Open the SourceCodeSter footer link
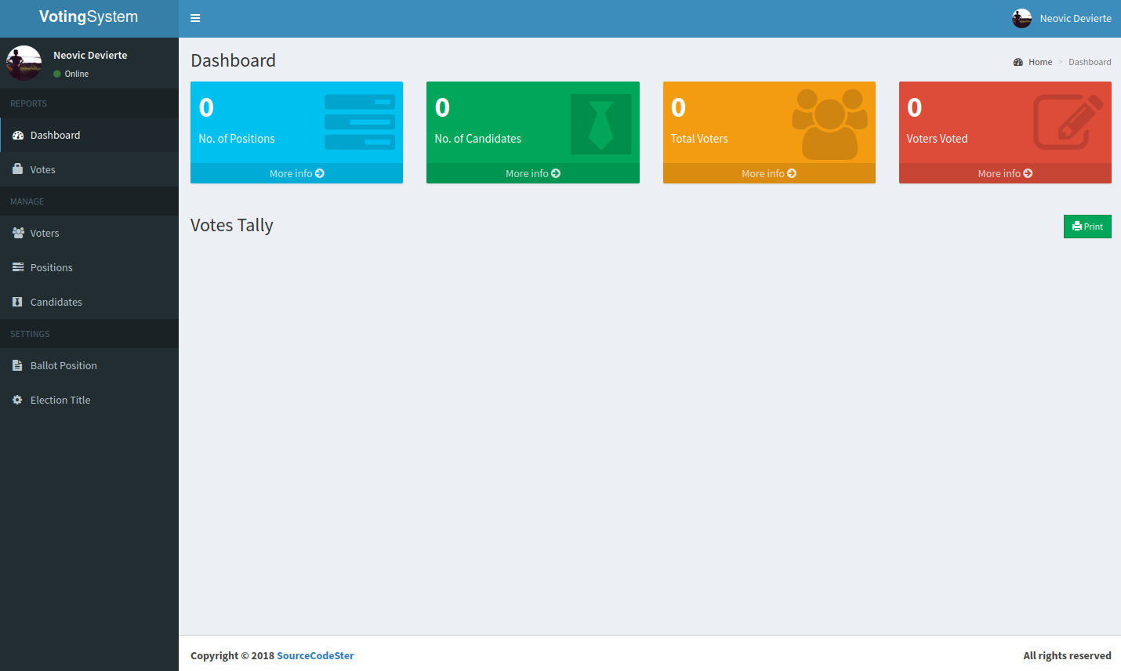Image resolution: width=1121 pixels, height=671 pixels. 315,655
